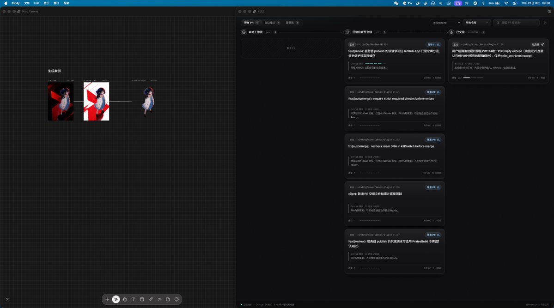Screen dimensions: 554x308
Task: Switch to the 需要我 tab in KEEL
Action: click(x=292, y=23)
